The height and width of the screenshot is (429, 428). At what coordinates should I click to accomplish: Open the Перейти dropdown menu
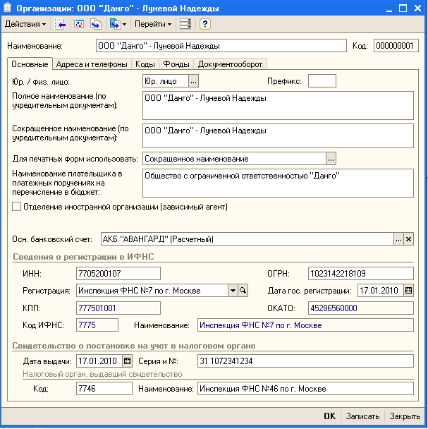click(x=153, y=24)
